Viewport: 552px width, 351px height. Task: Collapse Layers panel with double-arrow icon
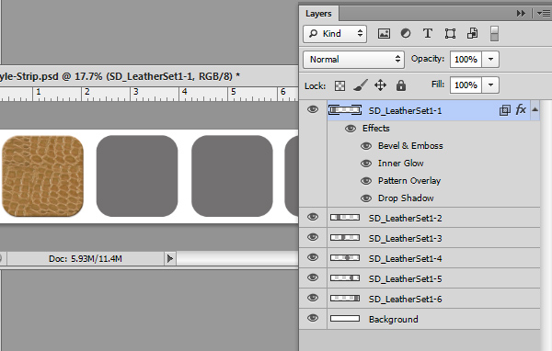pos(521,14)
